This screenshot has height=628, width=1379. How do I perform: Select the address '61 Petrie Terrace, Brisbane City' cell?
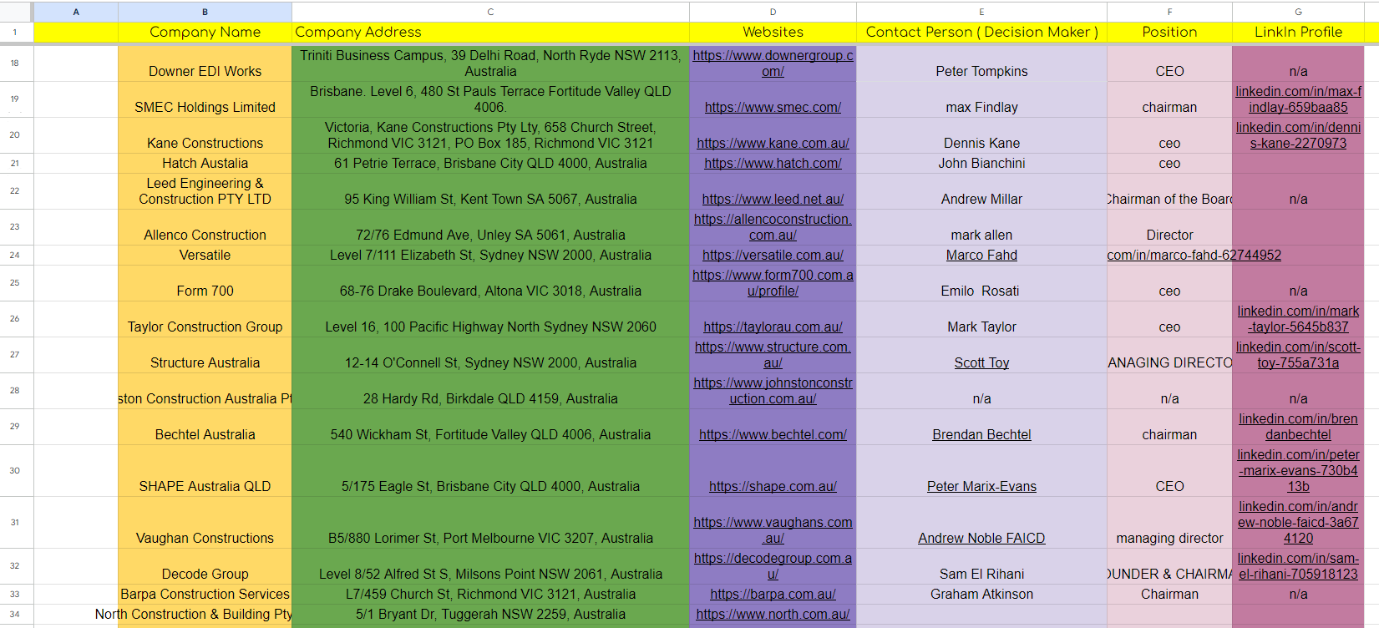490,163
